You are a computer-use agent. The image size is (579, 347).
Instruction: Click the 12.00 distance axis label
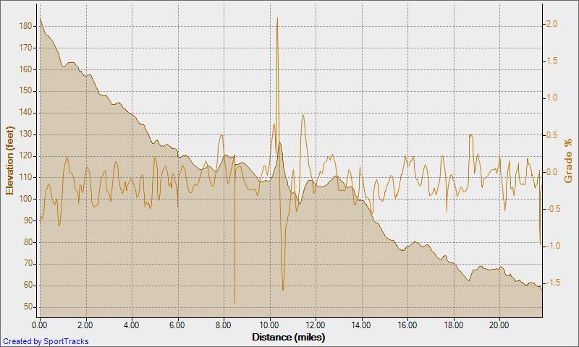tap(316, 325)
